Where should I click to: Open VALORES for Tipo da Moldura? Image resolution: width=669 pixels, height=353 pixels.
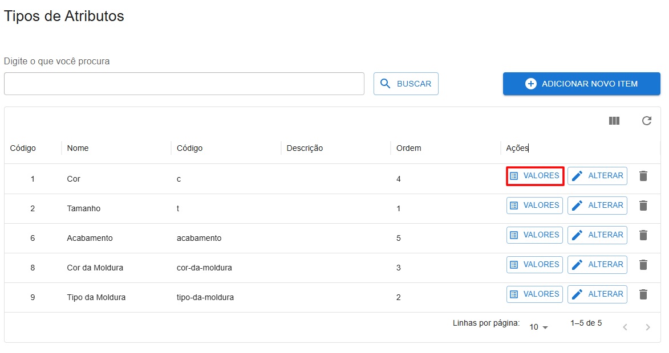click(534, 294)
